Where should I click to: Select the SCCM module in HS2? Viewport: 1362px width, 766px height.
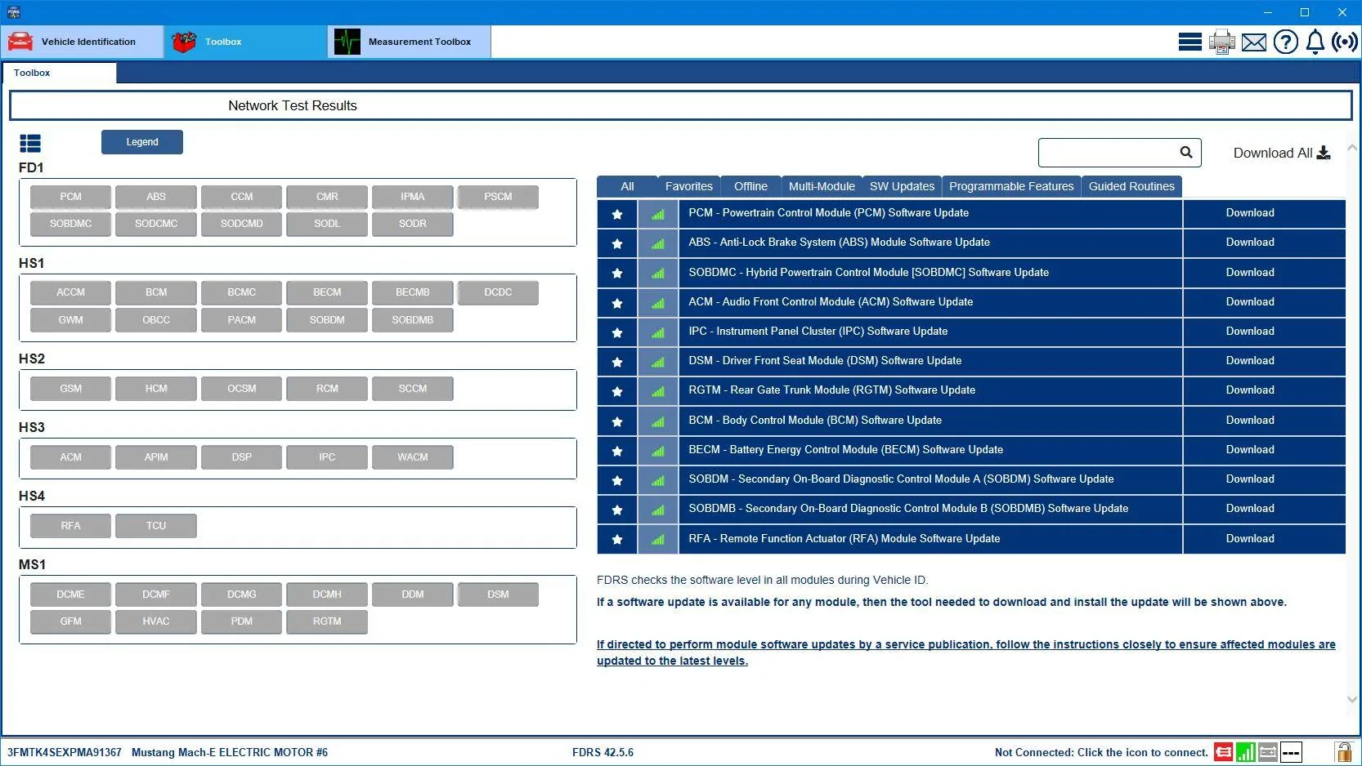point(413,389)
